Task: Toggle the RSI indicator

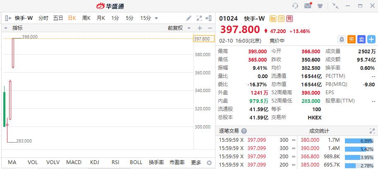Action: tap(115, 162)
